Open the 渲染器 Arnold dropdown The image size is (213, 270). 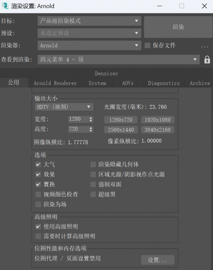point(89,45)
